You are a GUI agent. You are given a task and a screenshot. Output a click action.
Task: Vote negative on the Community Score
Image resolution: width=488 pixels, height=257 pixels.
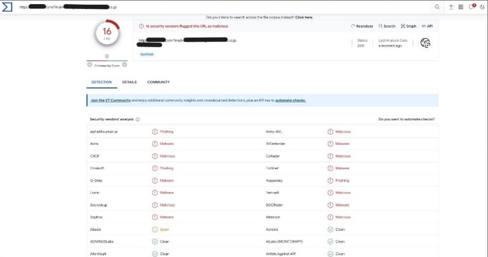pyautogui.click(x=89, y=65)
